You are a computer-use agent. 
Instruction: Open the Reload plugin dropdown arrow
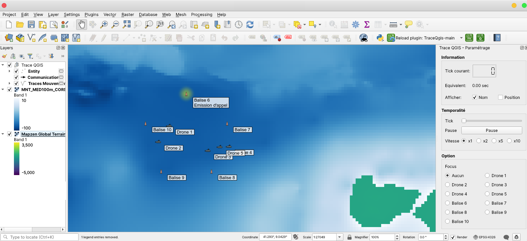(x=461, y=38)
